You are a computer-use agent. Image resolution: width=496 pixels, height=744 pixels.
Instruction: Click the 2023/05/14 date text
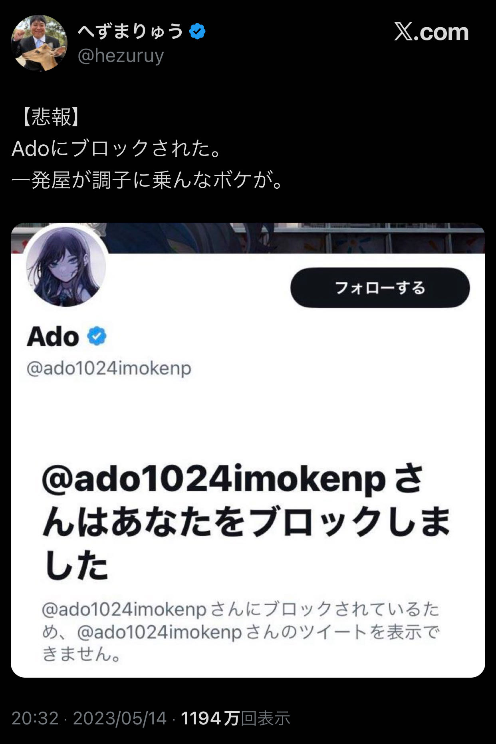tap(119, 718)
